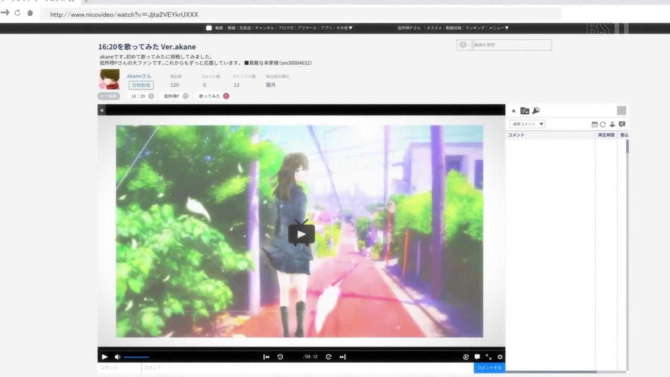
Task: Submit with the コメントする button
Action: click(489, 368)
